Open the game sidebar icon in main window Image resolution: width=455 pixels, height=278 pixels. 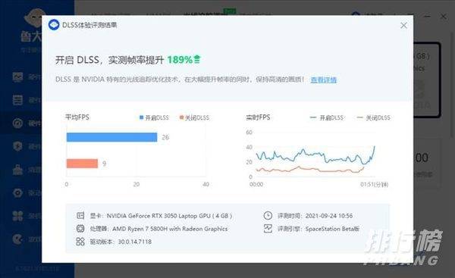point(17,239)
